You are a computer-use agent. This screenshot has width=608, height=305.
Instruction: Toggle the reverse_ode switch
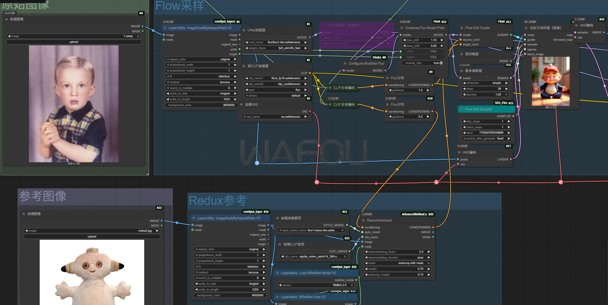point(441,63)
